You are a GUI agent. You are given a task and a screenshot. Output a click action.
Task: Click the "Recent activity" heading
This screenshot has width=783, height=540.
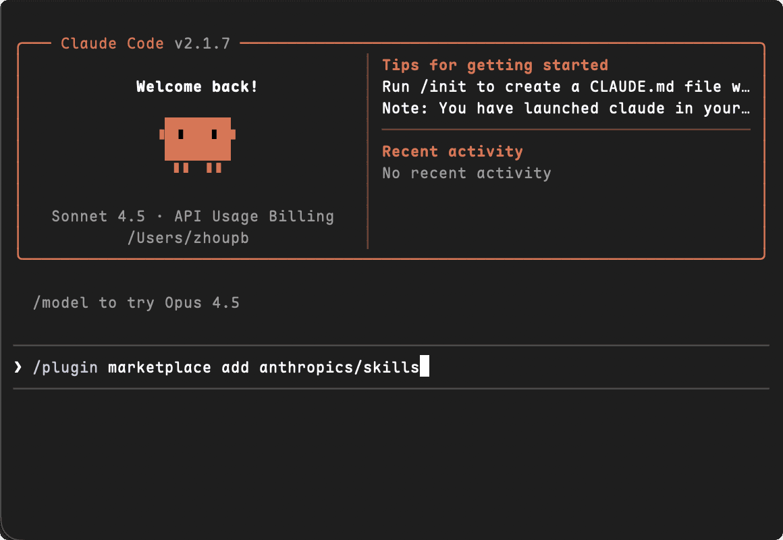tap(452, 151)
